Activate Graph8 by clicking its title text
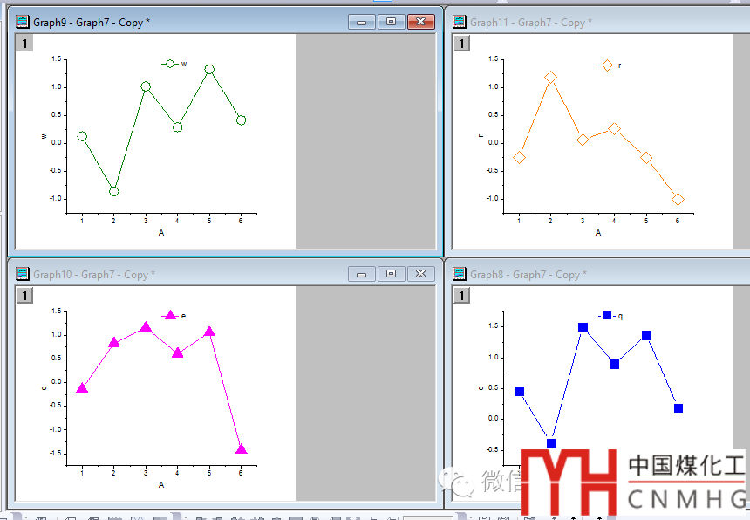Screen dimensions: 750x520 (x=528, y=275)
